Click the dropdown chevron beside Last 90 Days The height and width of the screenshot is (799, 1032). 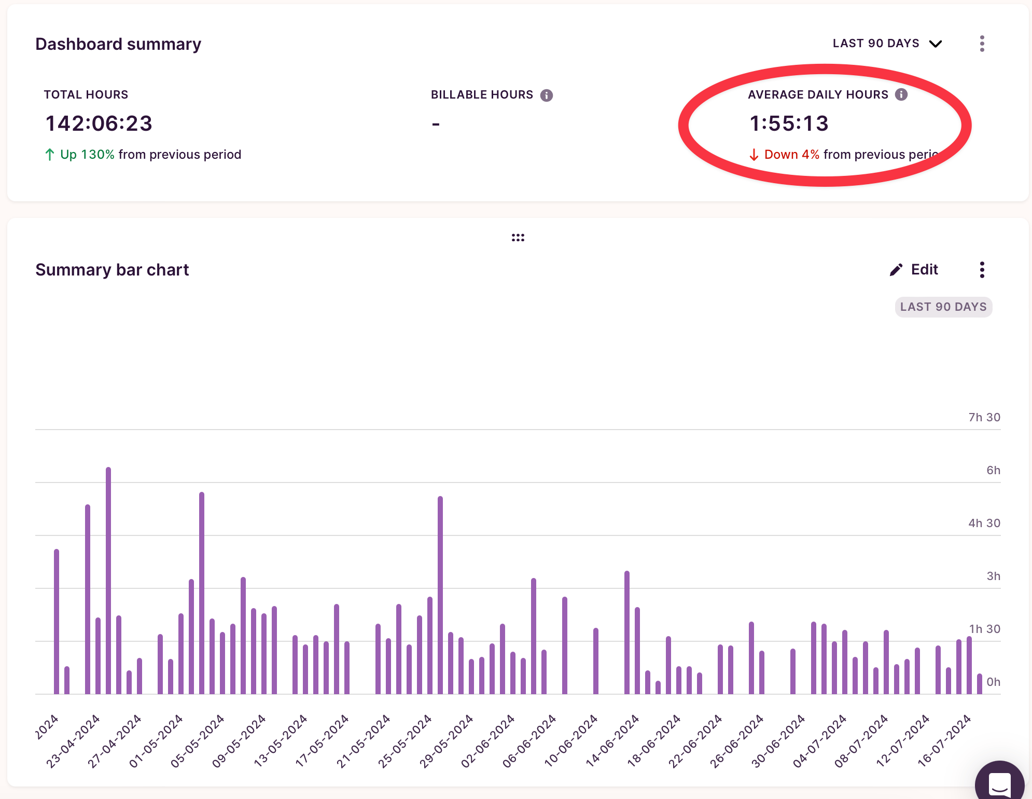point(936,44)
